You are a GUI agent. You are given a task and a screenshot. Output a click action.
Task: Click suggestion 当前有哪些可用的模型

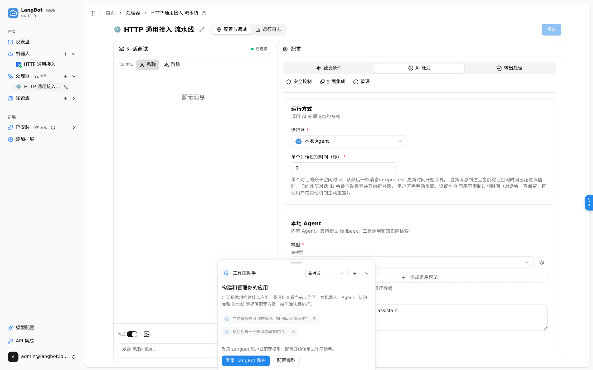click(x=270, y=319)
